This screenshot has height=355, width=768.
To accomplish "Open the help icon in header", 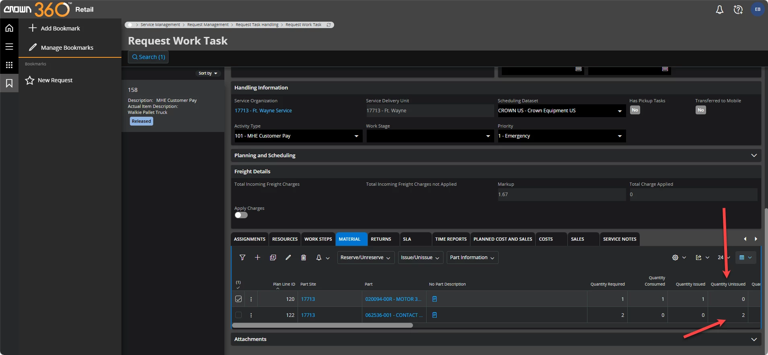I will [x=738, y=10].
